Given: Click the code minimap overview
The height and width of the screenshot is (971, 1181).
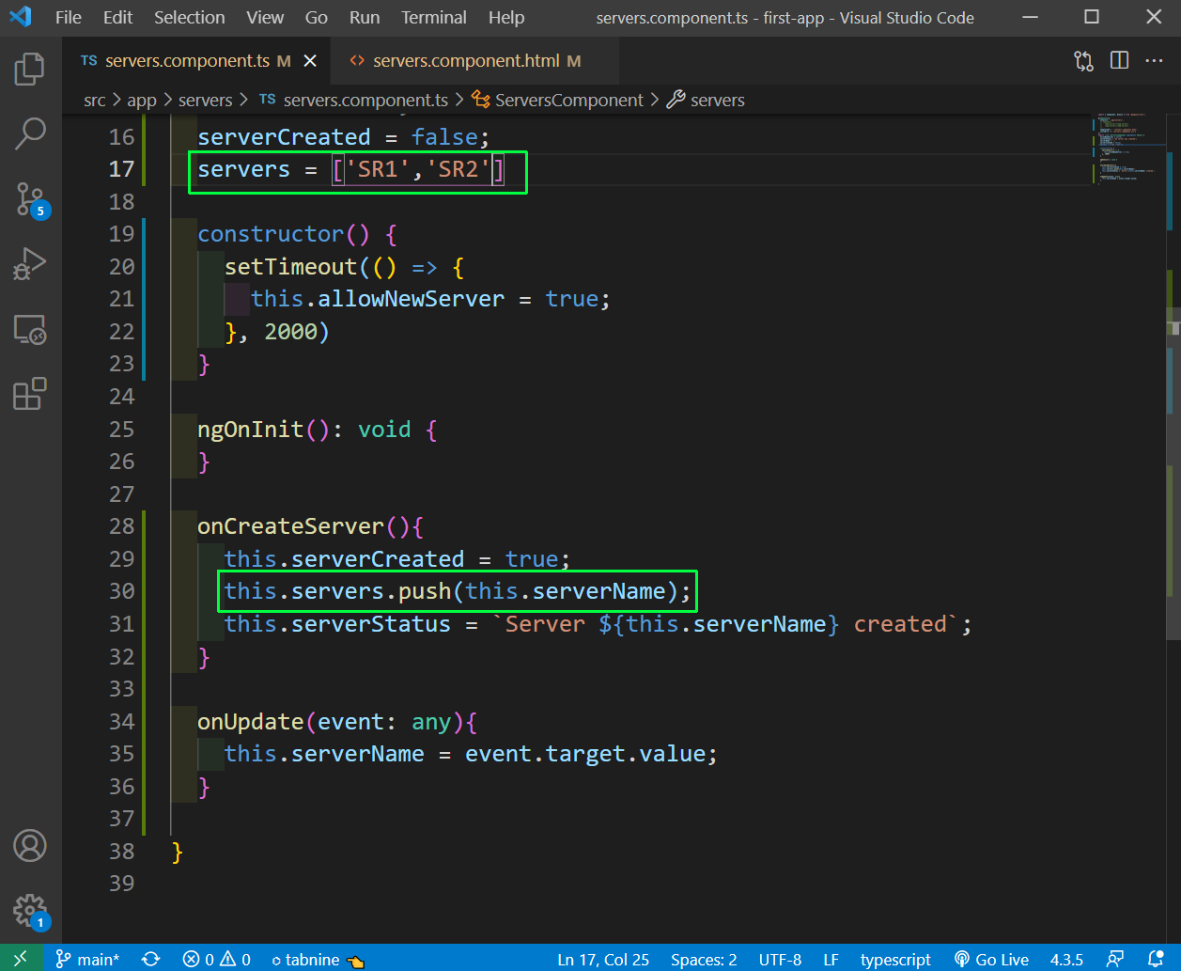Looking at the screenshot, I should coord(1130,150).
